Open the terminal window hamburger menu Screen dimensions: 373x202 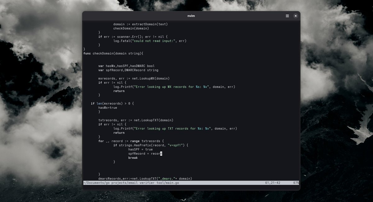tap(288, 16)
